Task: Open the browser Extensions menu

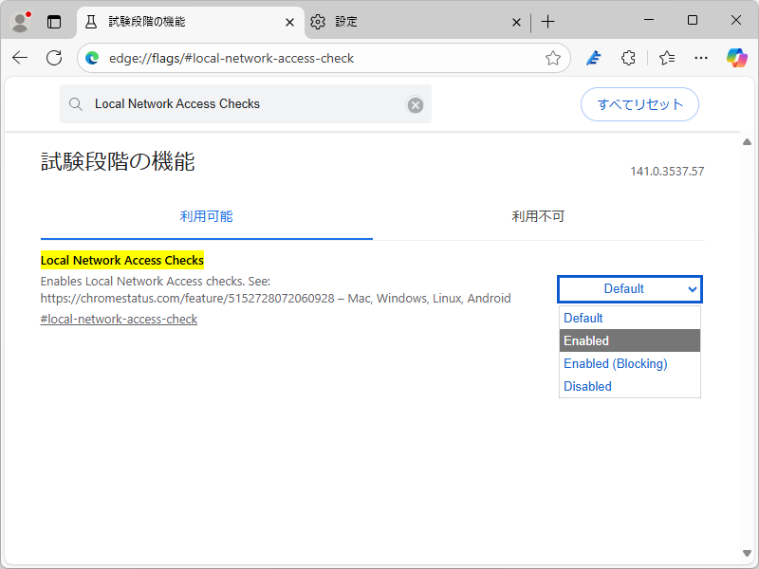Action: pos(628,58)
